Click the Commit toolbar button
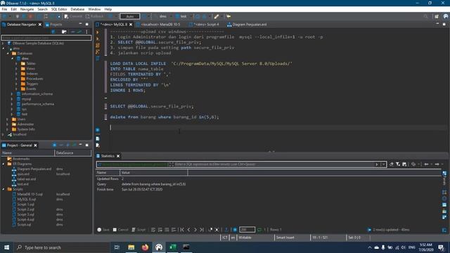 pyautogui.click(x=73, y=16)
